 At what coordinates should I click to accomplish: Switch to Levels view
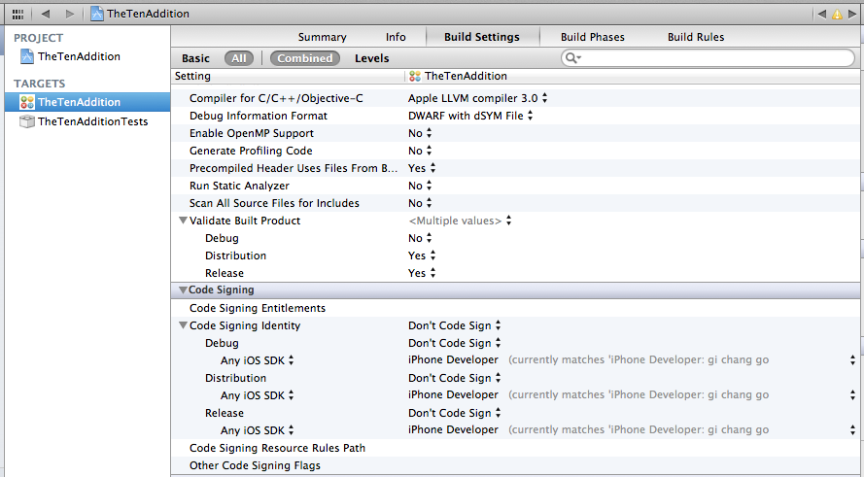pos(372,58)
